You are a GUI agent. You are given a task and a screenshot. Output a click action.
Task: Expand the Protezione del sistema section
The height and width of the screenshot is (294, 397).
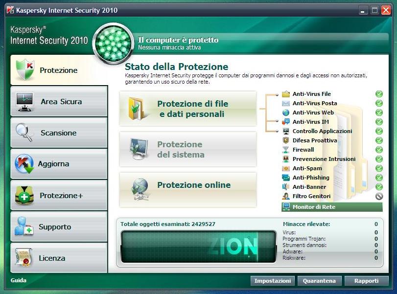(188, 149)
